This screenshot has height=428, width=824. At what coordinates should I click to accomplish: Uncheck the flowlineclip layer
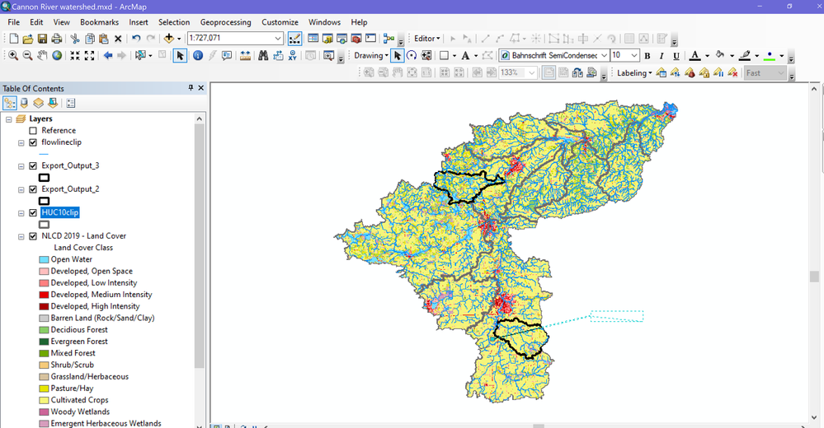point(33,142)
